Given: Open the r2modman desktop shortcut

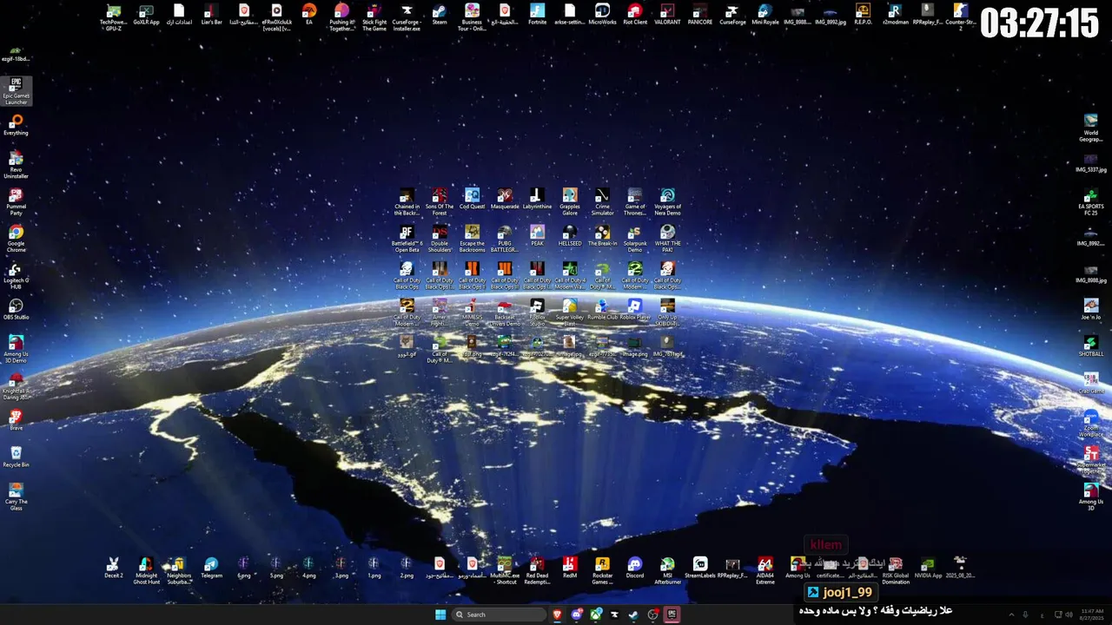Looking at the screenshot, I should (894, 15).
